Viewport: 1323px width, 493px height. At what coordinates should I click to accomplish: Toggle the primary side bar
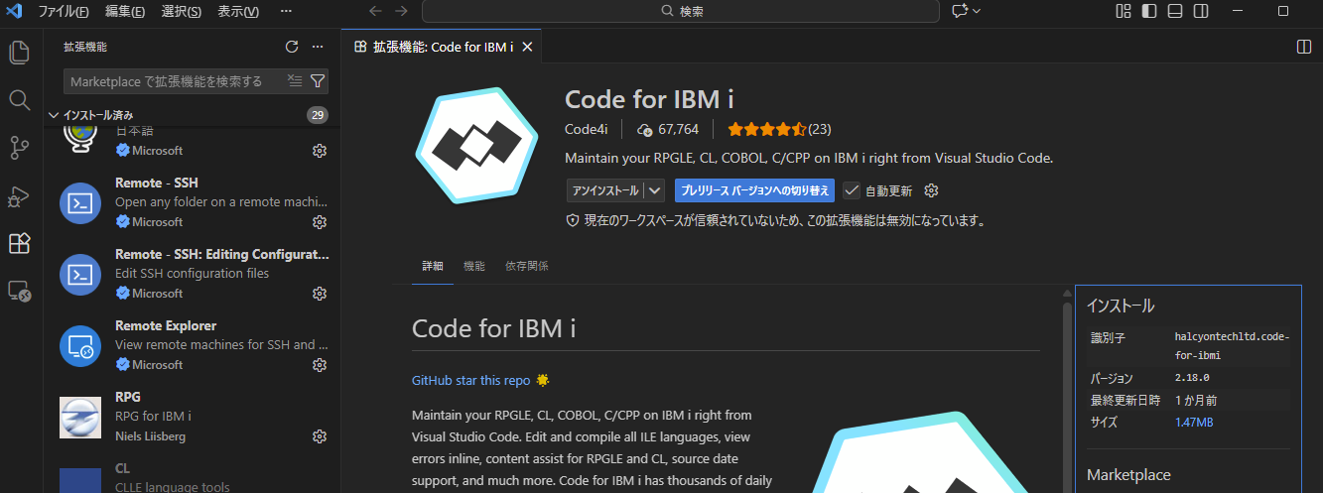point(1149,11)
